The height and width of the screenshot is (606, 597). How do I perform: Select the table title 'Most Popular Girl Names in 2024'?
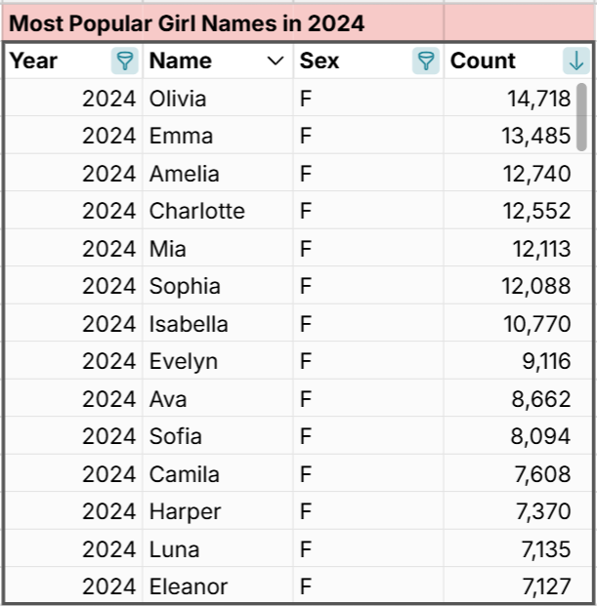click(x=187, y=23)
